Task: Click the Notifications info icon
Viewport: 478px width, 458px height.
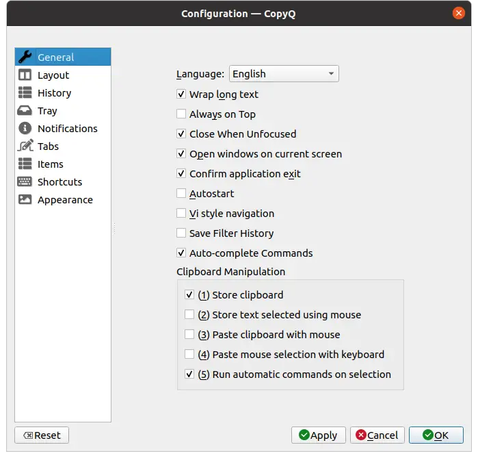Action: pos(25,129)
